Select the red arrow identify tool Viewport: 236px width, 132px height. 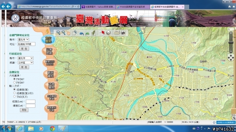coord(102,33)
